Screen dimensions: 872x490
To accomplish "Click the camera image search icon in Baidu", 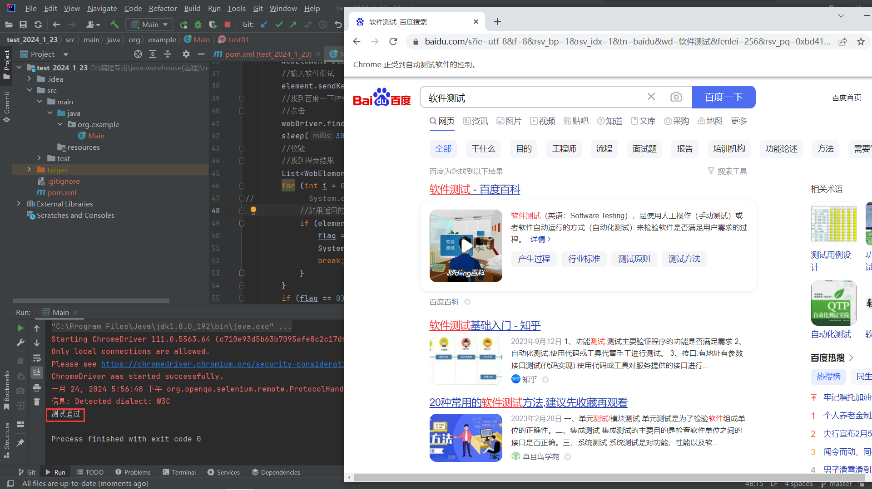I will pyautogui.click(x=676, y=97).
